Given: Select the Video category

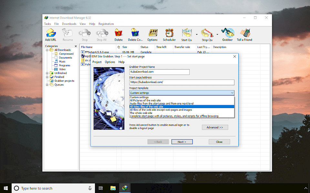Looking at the screenshot, I should (62, 69).
